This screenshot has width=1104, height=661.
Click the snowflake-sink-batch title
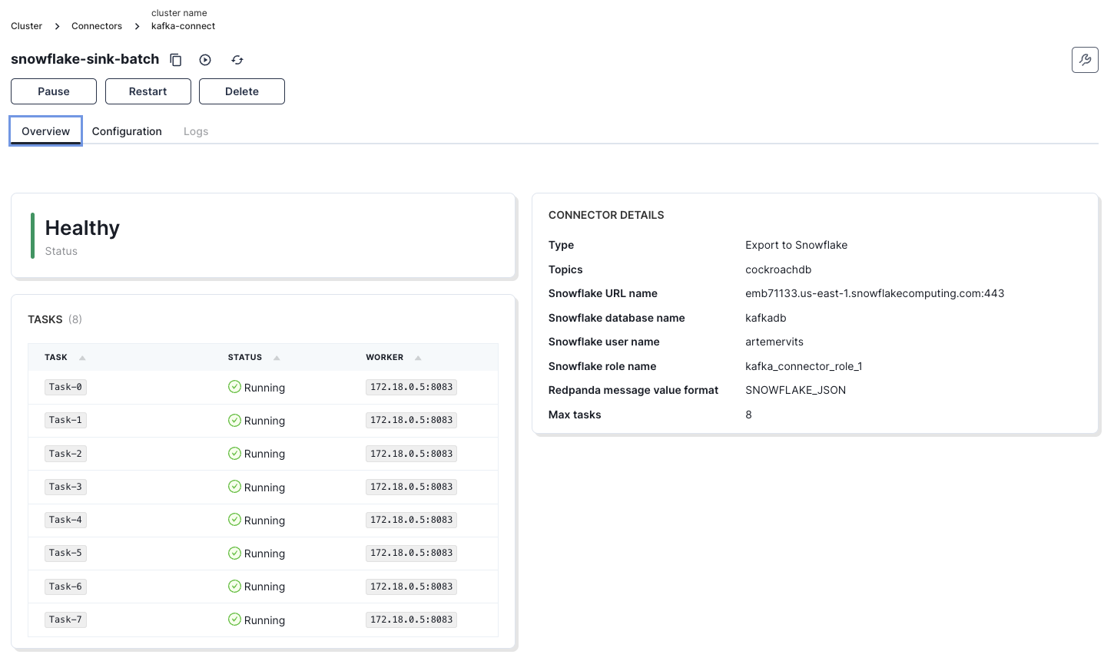tap(85, 59)
